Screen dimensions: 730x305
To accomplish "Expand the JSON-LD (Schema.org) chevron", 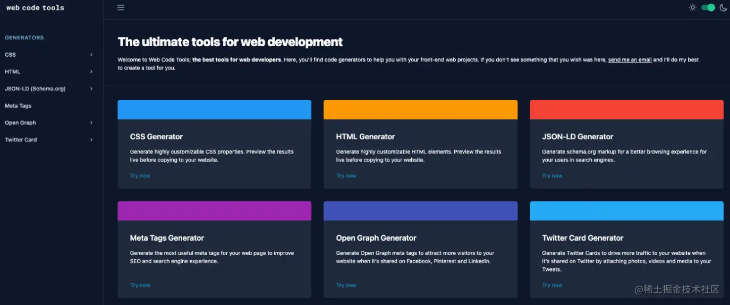I will (x=91, y=89).
